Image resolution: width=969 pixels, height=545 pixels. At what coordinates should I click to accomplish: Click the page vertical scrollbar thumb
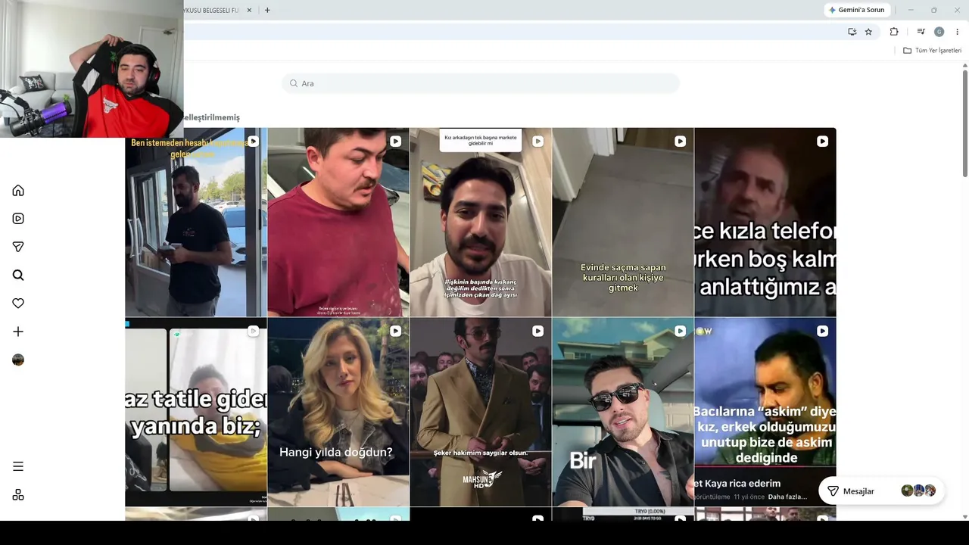[965, 125]
